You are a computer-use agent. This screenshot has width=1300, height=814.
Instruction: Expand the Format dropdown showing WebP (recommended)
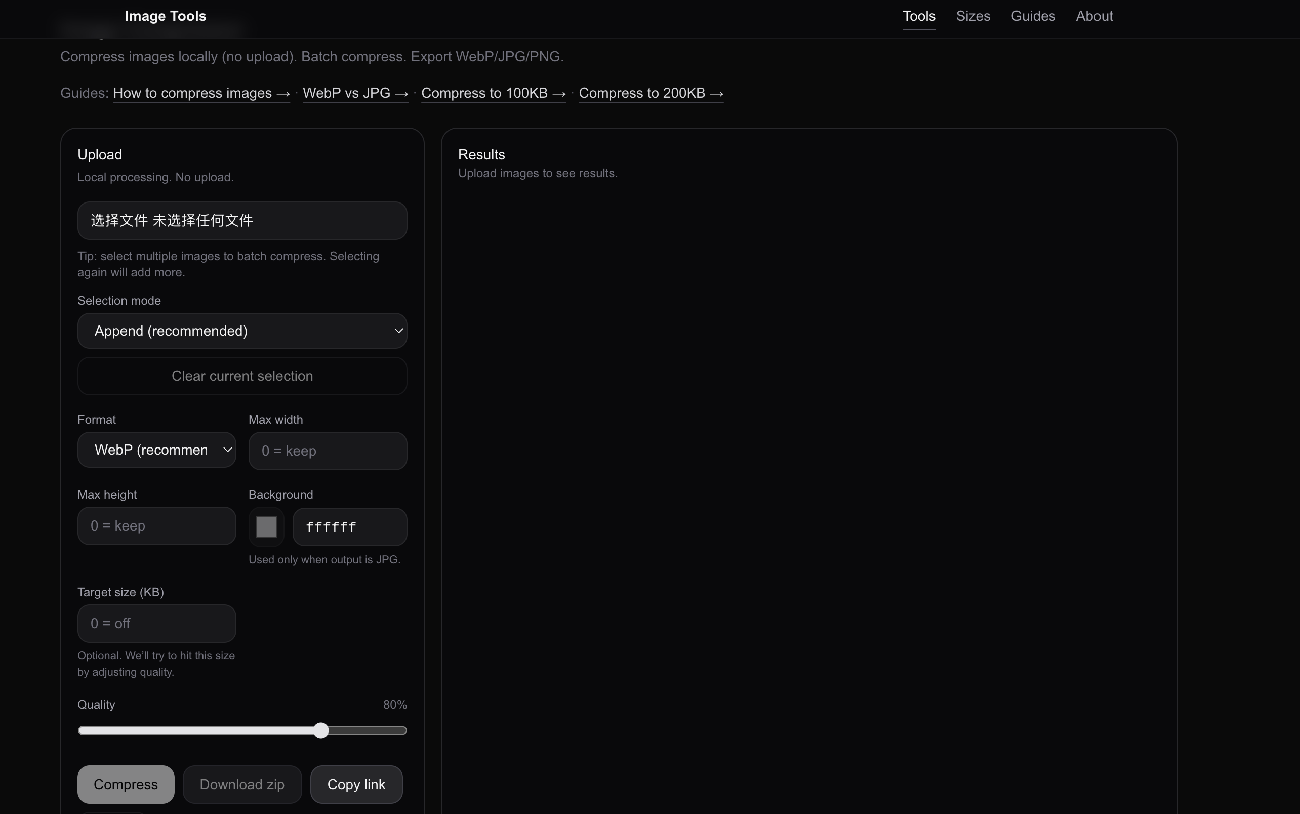pyautogui.click(x=156, y=450)
